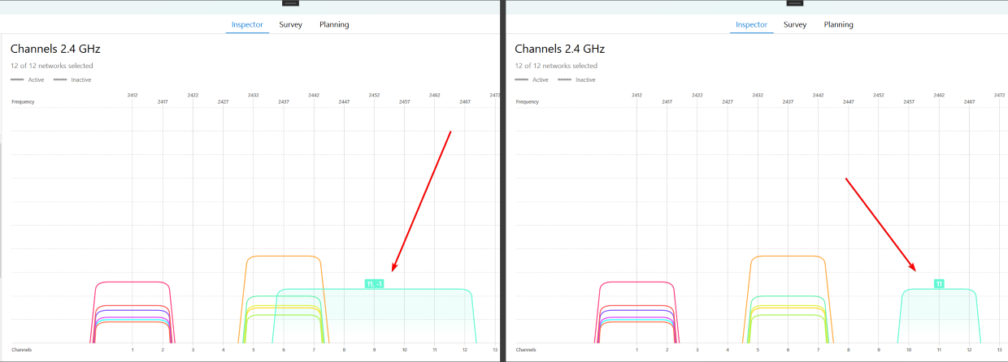The width and height of the screenshot is (1008, 362).
Task: Click channel 1 on the right chart axis
Action: click(x=637, y=350)
